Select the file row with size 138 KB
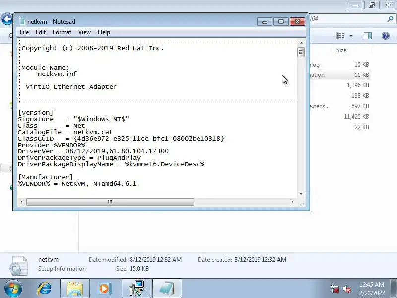Screen dimensions: 397x298 340,96
